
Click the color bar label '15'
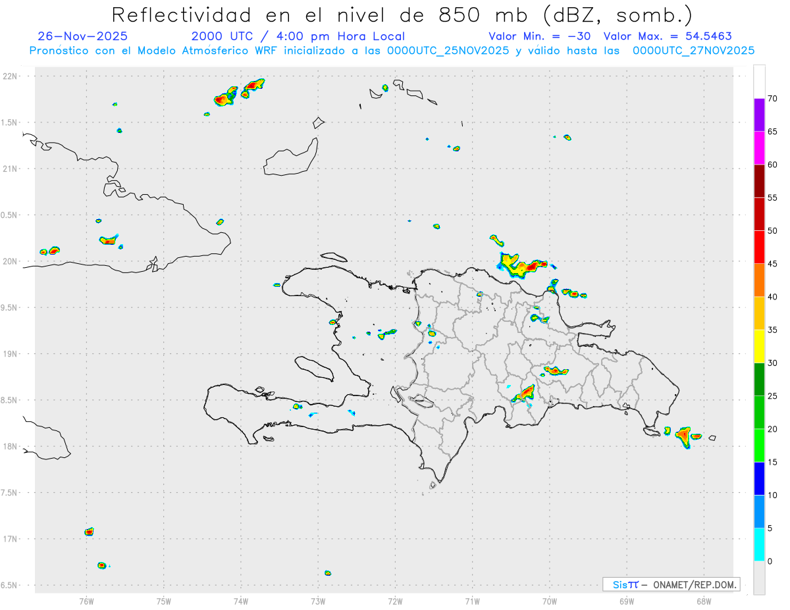(772, 462)
